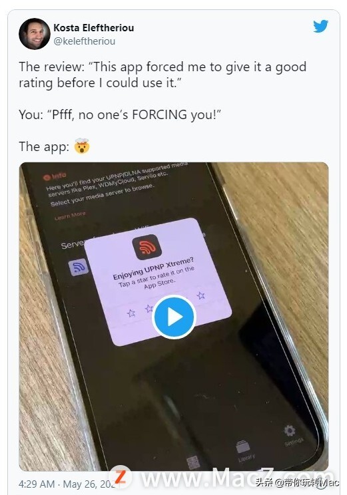Screen dimensions: 347x495
Task: Select the blue media server icon
Action: coord(79,267)
